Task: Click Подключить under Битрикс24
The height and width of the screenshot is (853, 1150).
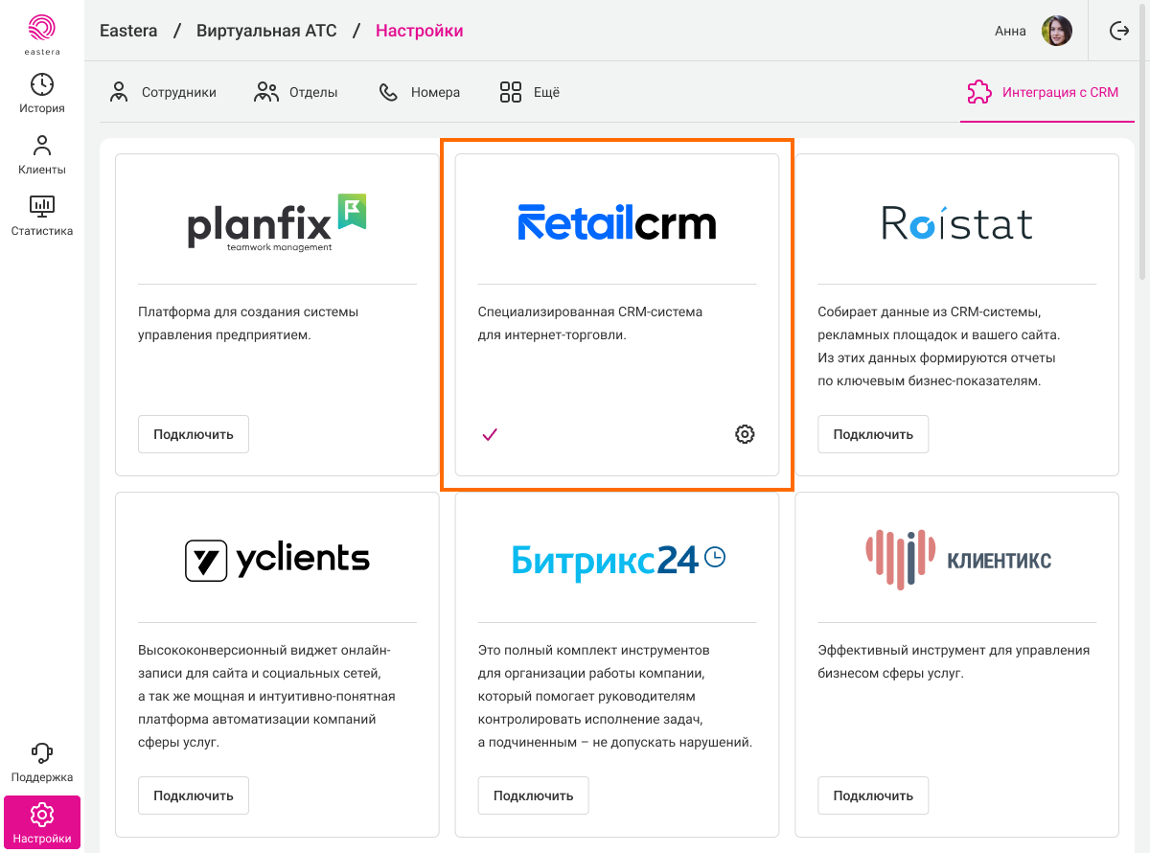Action: [533, 795]
